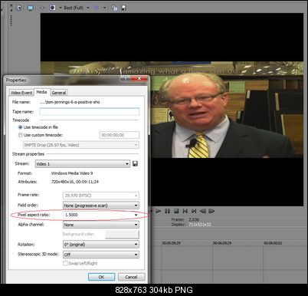Click the Play button under preview
The width and height of the screenshot is (308, 296).
click(159, 211)
